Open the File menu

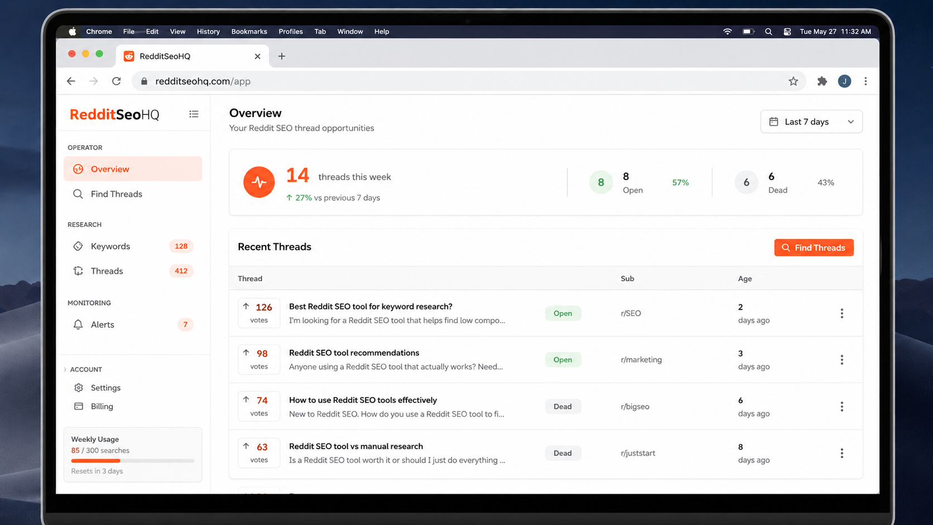pos(129,32)
